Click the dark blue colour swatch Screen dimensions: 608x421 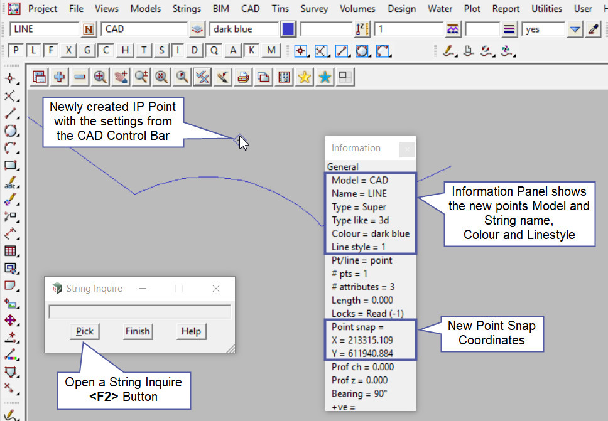[288, 29]
